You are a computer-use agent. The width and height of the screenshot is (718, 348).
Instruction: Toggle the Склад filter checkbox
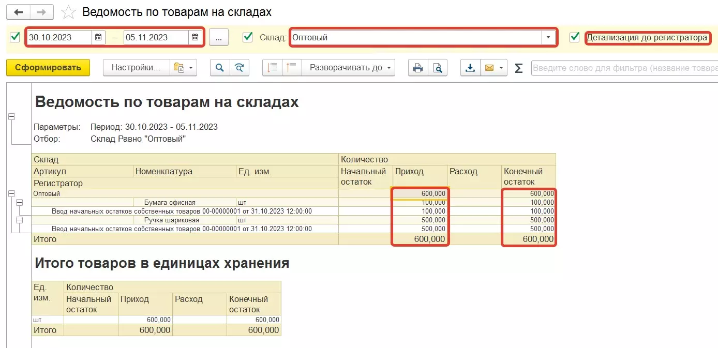click(248, 37)
